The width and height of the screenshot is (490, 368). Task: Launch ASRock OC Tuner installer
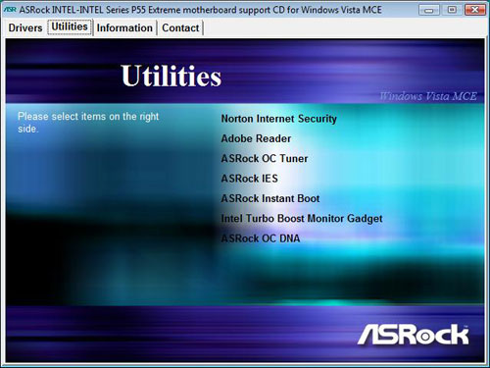[x=265, y=159]
